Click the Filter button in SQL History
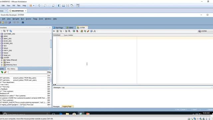Screen dimensions: 213x120 (49, 72)
